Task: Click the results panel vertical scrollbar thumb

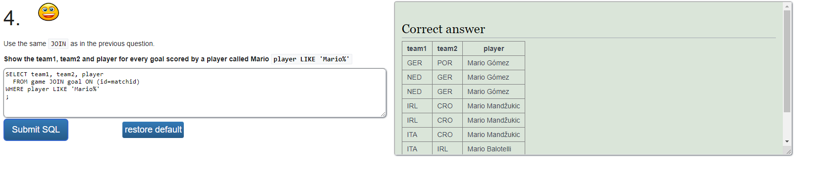Action: [x=787, y=61]
